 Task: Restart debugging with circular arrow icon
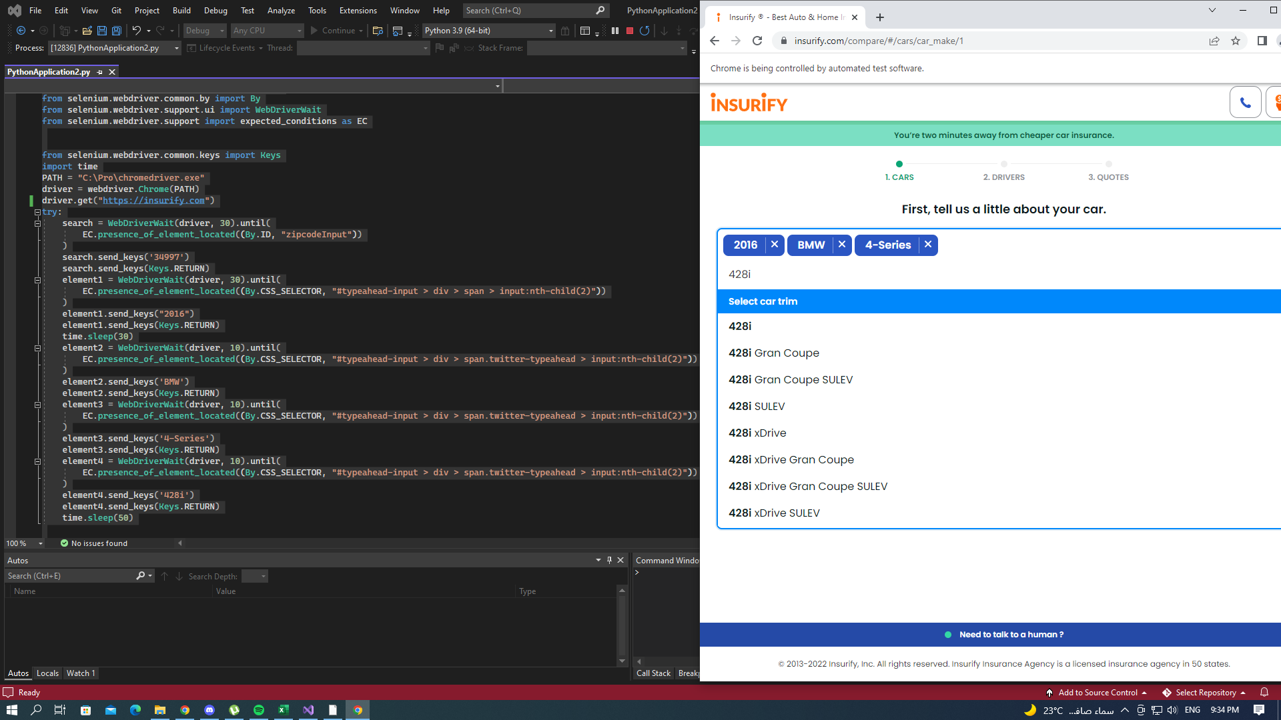[x=645, y=31]
